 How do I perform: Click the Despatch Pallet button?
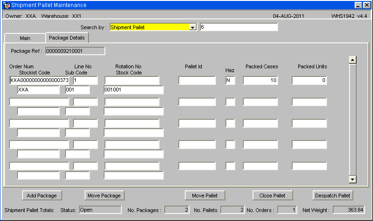click(x=333, y=196)
